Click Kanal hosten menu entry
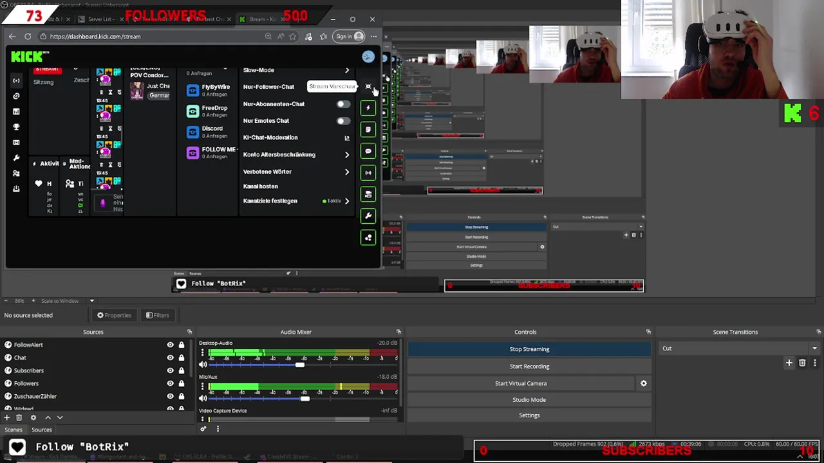Image resolution: width=824 pixels, height=463 pixels. 261,186
